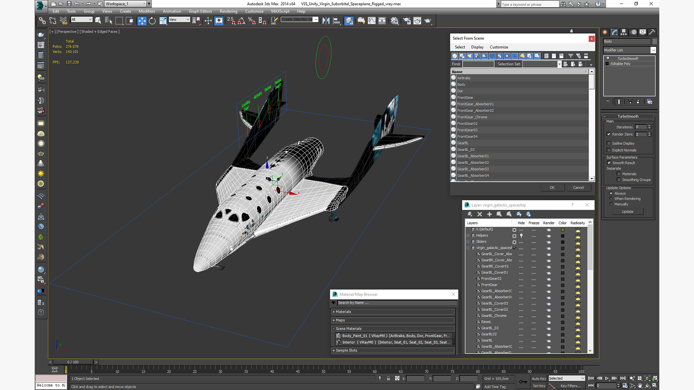This screenshot has width=694, height=390.
Task: Activate the Select and Move tool
Action: tap(142, 21)
